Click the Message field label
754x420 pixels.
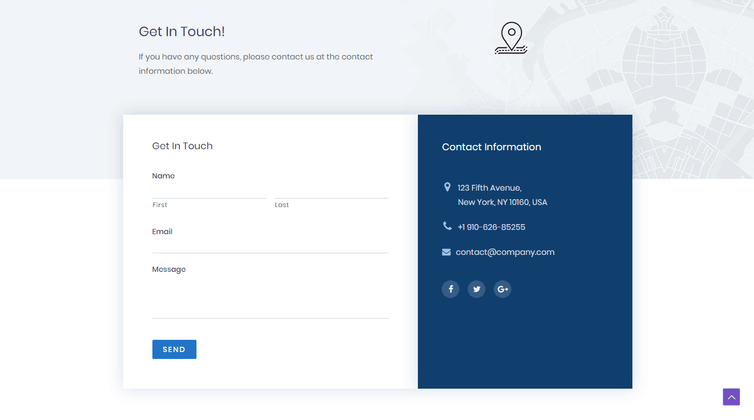[169, 269]
